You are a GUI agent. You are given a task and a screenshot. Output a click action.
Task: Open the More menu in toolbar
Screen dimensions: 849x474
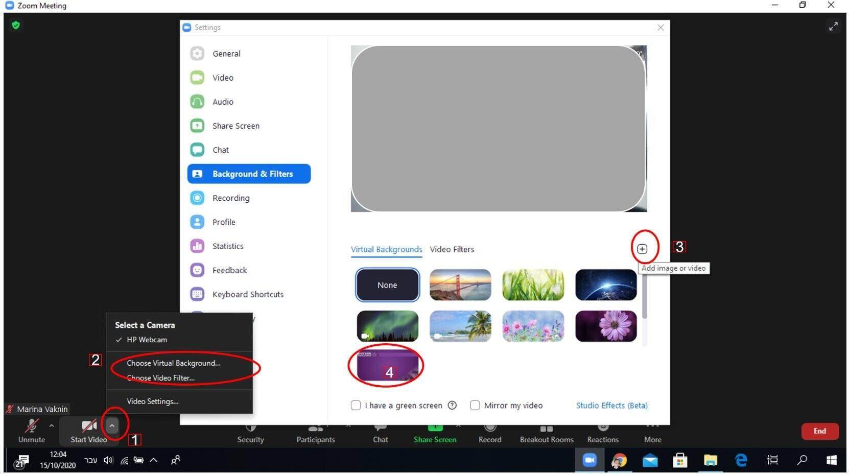[652, 434]
